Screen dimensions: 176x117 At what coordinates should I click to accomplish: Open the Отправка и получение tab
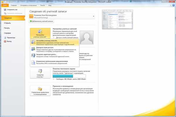(28, 5)
